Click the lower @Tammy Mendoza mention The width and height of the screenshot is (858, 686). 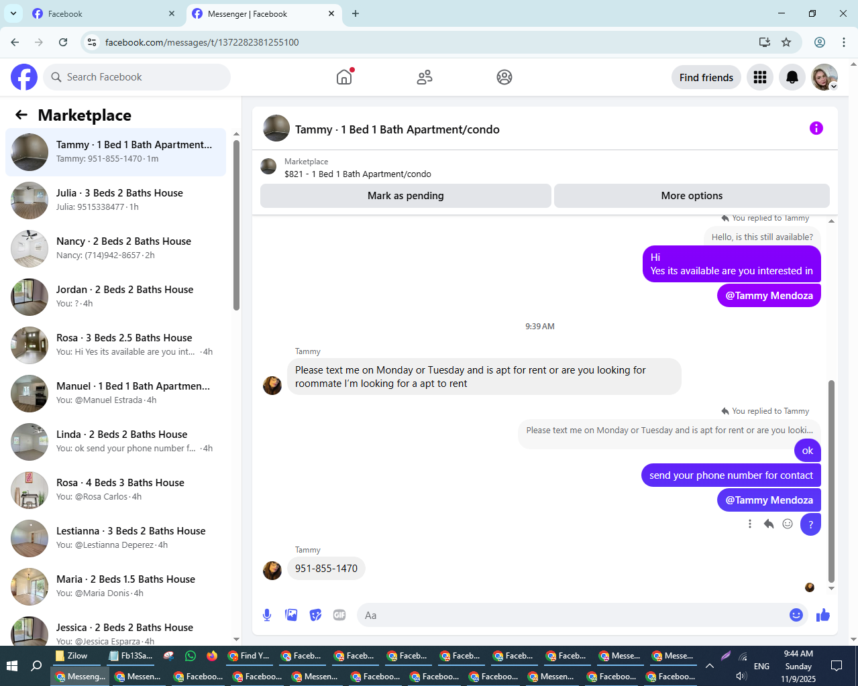pyautogui.click(x=769, y=500)
